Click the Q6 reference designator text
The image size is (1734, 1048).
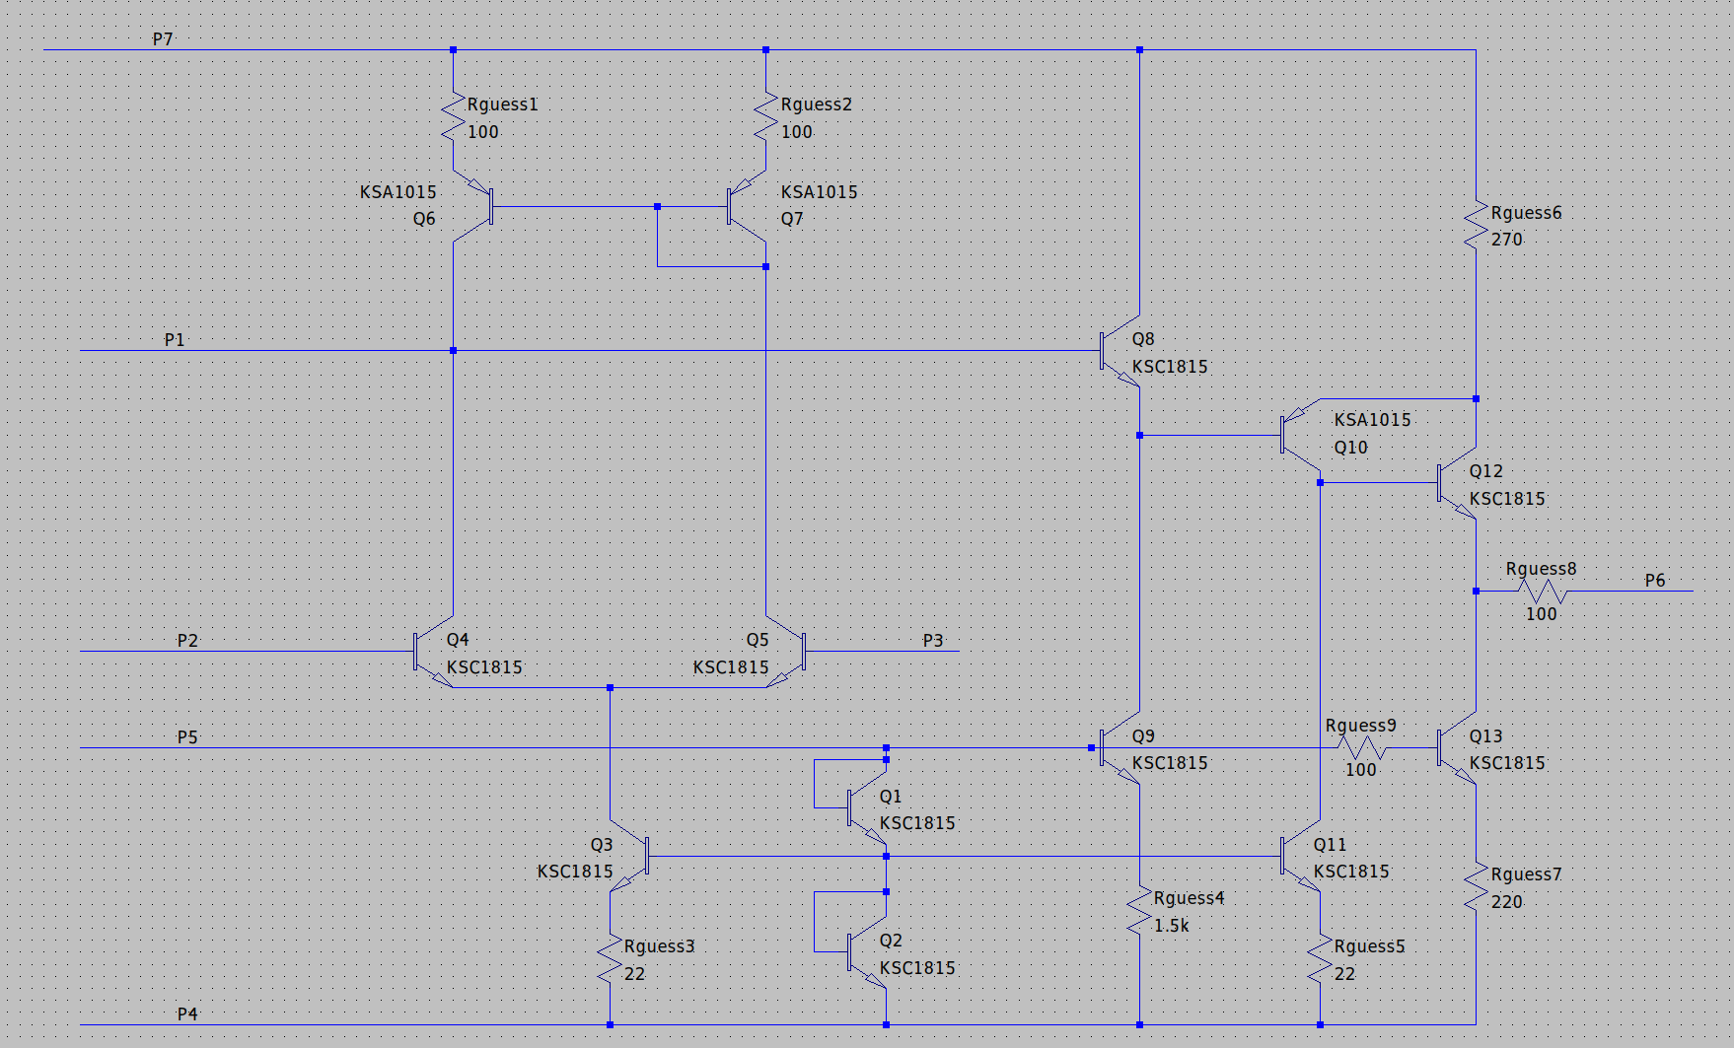pyautogui.click(x=423, y=219)
